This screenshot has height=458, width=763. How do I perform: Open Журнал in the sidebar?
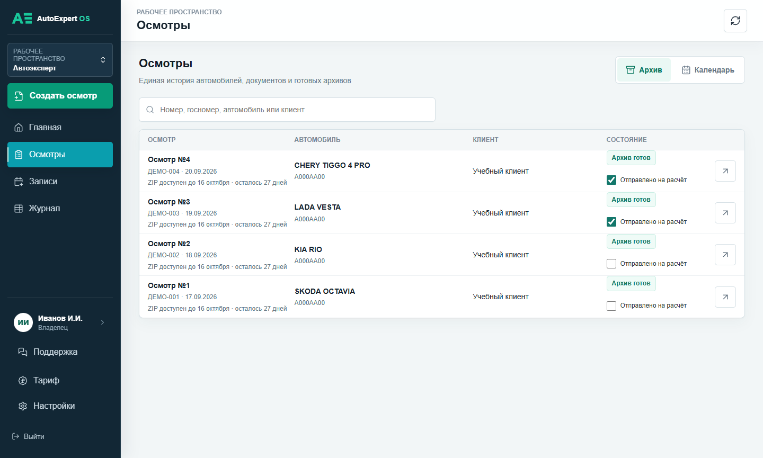(x=60, y=209)
